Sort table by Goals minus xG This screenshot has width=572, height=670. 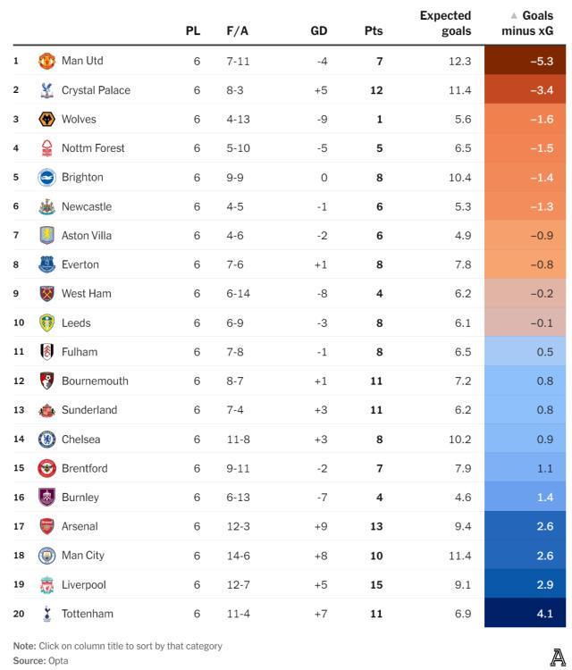[x=533, y=23]
